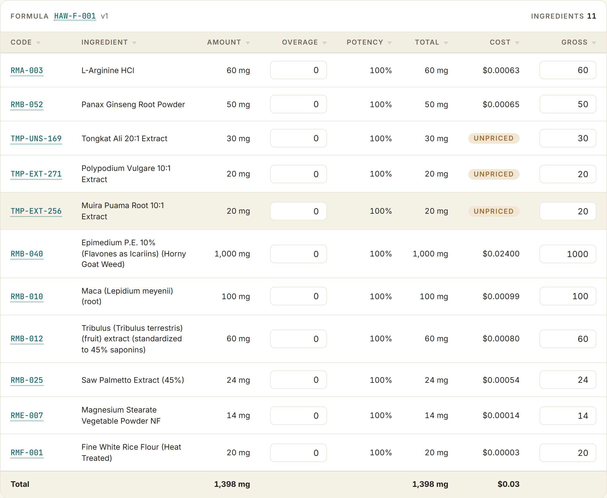Select ingredient name 'Panax Ginseng Root Powder'
Viewport: 607px width, 498px height.
click(x=133, y=105)
